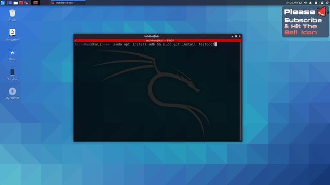Launch the red terminal panel launcher
330x185 pixels.
coord(21,3)
